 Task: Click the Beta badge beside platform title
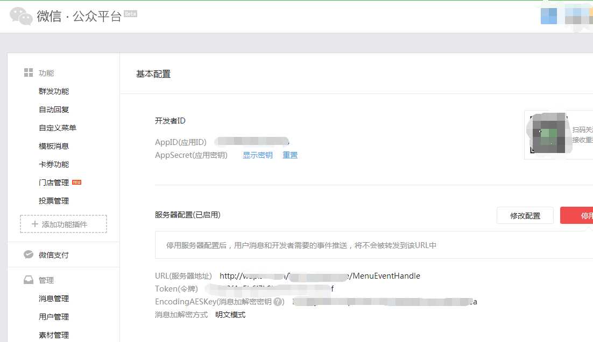[130, 14]
